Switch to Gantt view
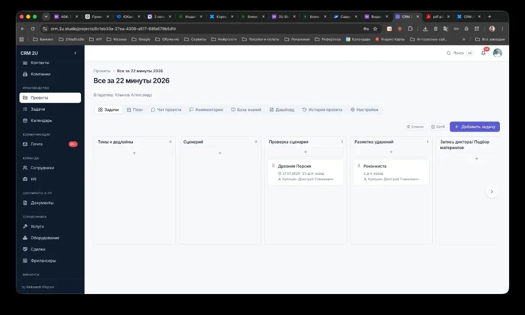 438,127
